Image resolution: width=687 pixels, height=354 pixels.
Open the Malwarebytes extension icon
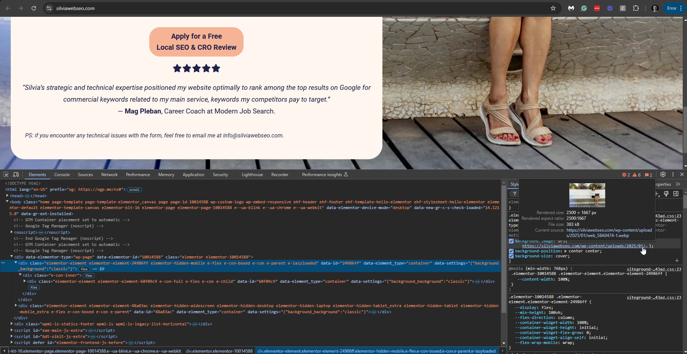coord(571,8)
